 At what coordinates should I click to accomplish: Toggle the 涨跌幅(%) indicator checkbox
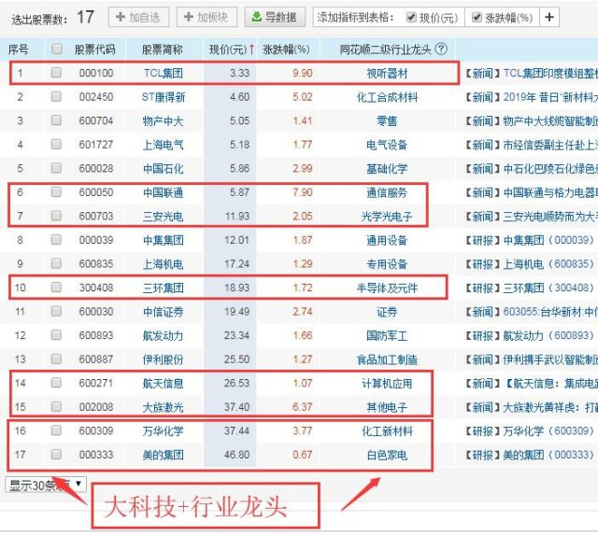coord(477,17)
